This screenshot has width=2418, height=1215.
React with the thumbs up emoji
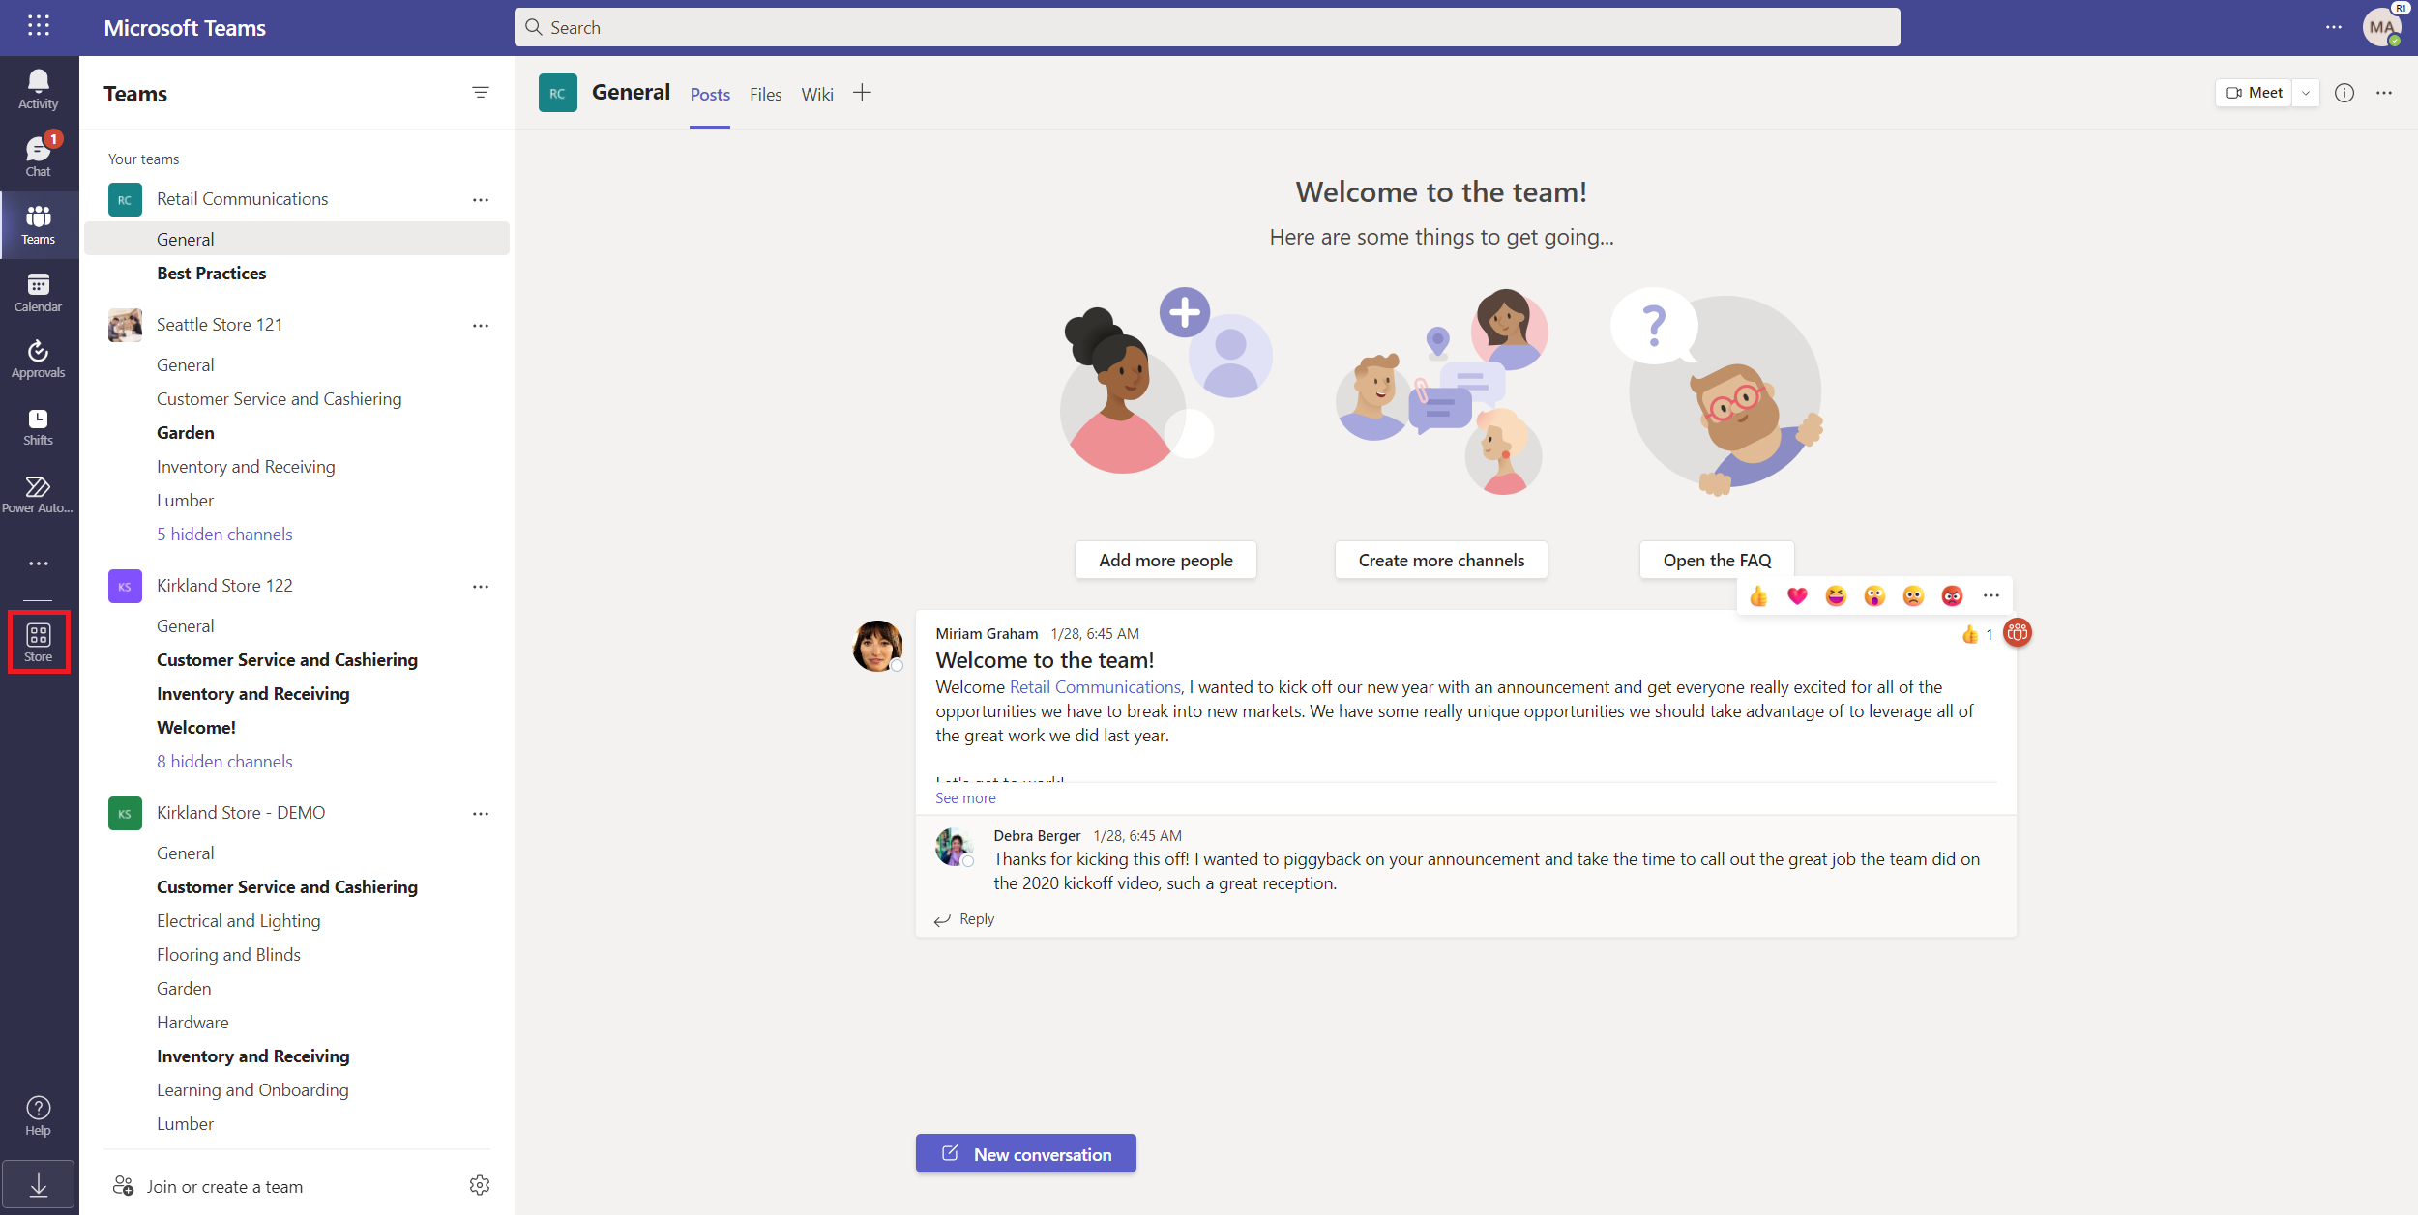point(1758,596)
